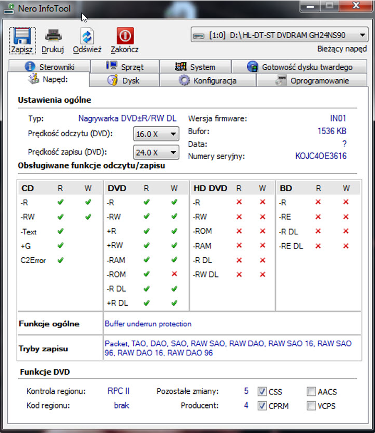Click the BD column header
Image resolution: width=375 pixels, height=433 pixels.
286,188
